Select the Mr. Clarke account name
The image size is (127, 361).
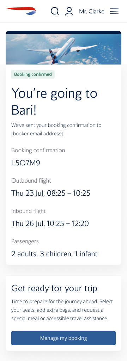(91, 11)
